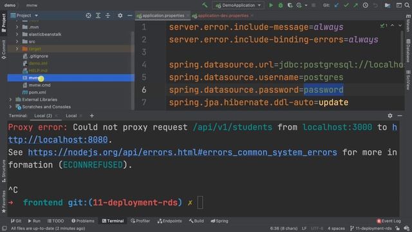Screen dimensions: 412x232
Task: Open Project Structure from the toolbar folder icon
Action: tap(388, 5)
